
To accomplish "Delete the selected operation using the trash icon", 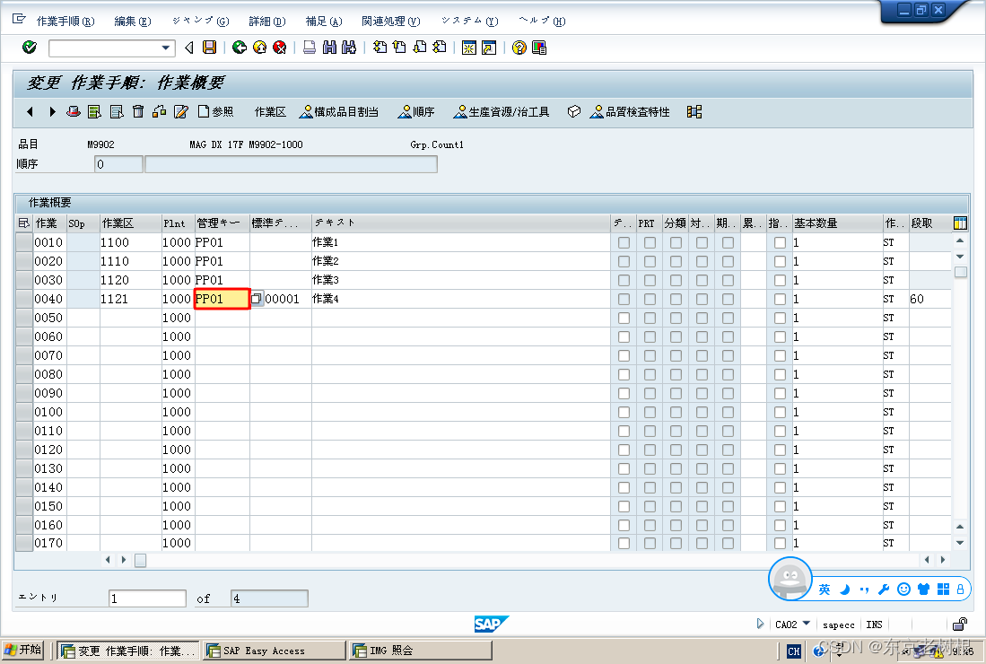I will coord(137,111).
